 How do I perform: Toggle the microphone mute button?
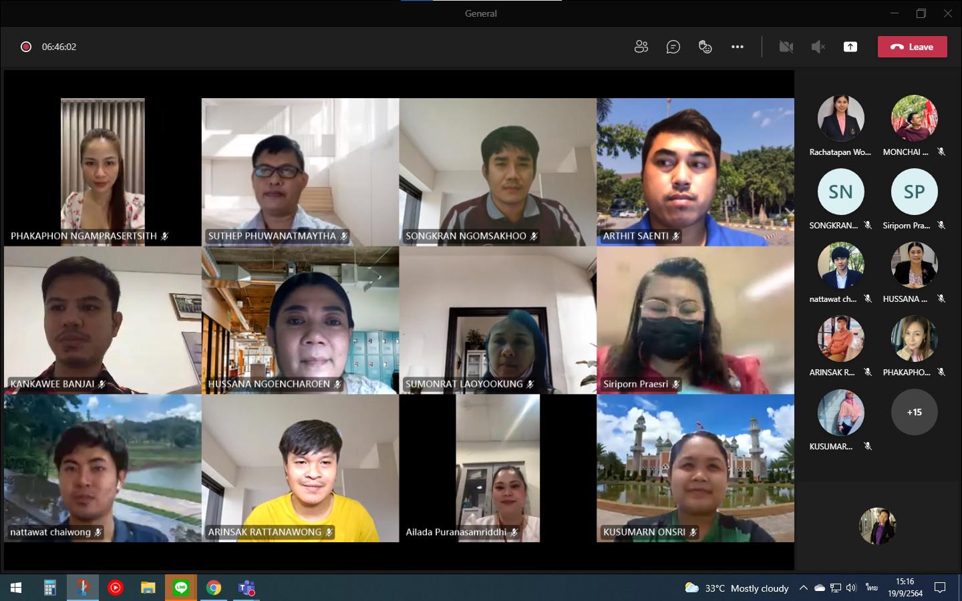[x=818, y=47]
